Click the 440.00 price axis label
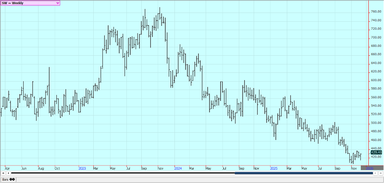Image resolution: width=384 pixels, height=183 pixels. (x=376, y=148)
